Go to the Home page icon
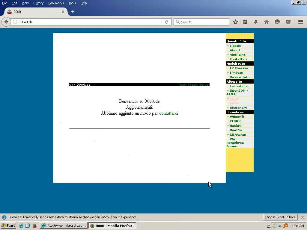Viewport: 307px width, 230px height. [x=266, y=22]
